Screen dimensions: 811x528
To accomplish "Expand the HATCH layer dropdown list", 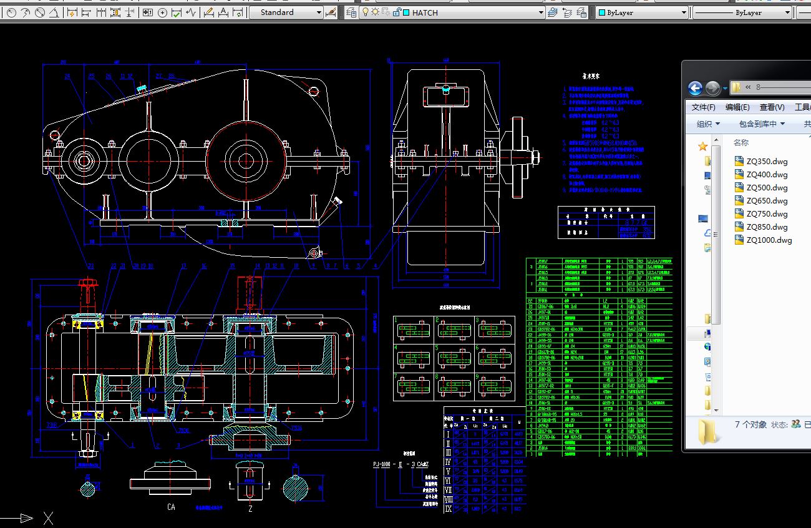I will pos(540,12).
